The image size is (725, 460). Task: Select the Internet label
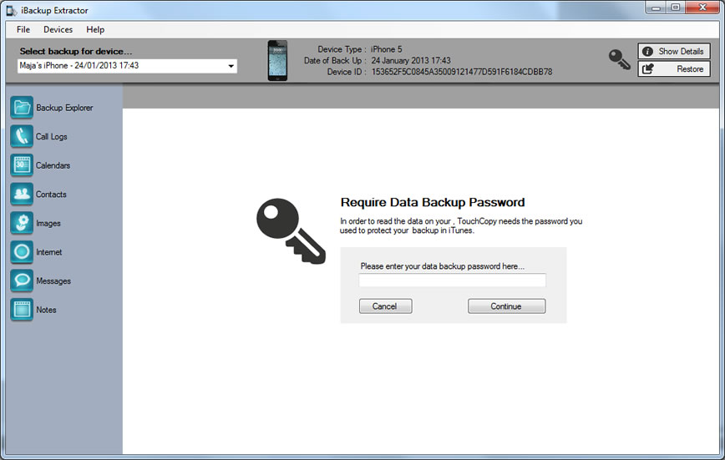(48, 252)
